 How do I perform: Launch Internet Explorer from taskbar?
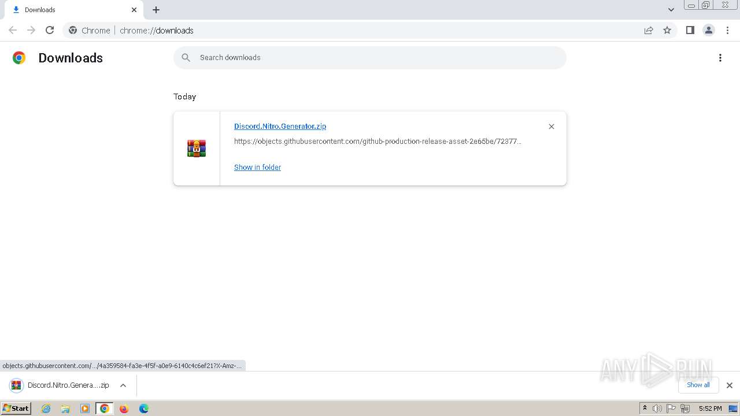(46, 408)
